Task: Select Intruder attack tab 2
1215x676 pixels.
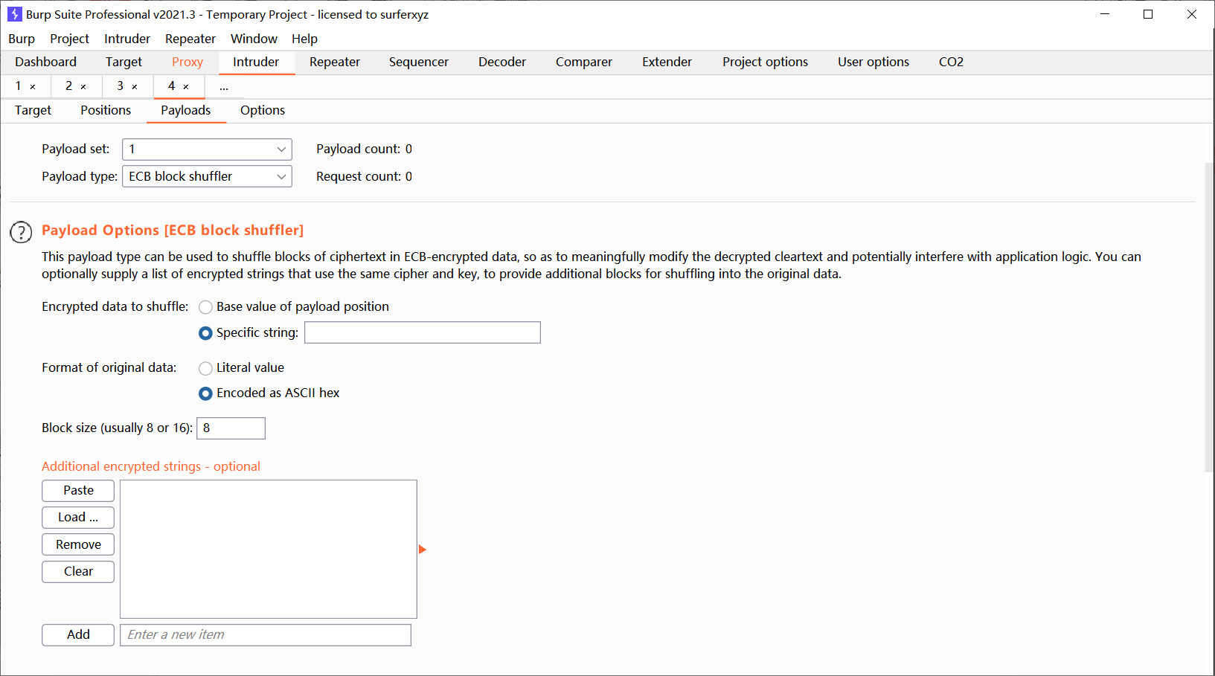Action: tap(69, 86)
